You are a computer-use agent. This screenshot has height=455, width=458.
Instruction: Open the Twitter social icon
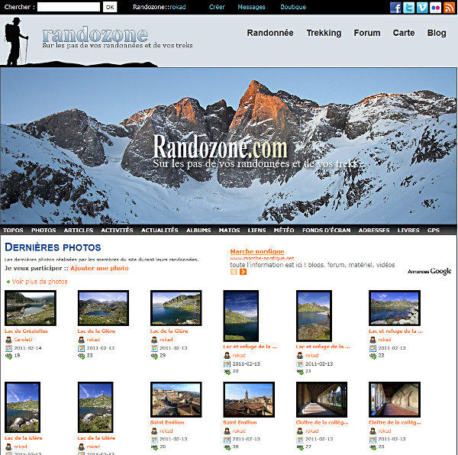[408, 8]
